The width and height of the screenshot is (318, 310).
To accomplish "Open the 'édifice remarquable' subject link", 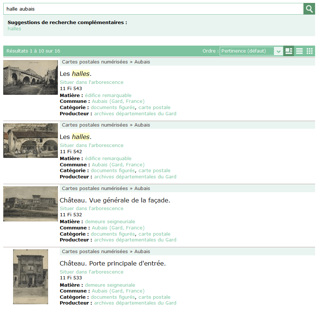I will click(x=109, y=95).
